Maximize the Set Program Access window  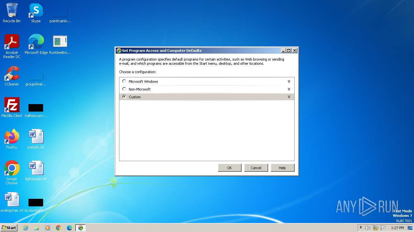tap(289, 51)
